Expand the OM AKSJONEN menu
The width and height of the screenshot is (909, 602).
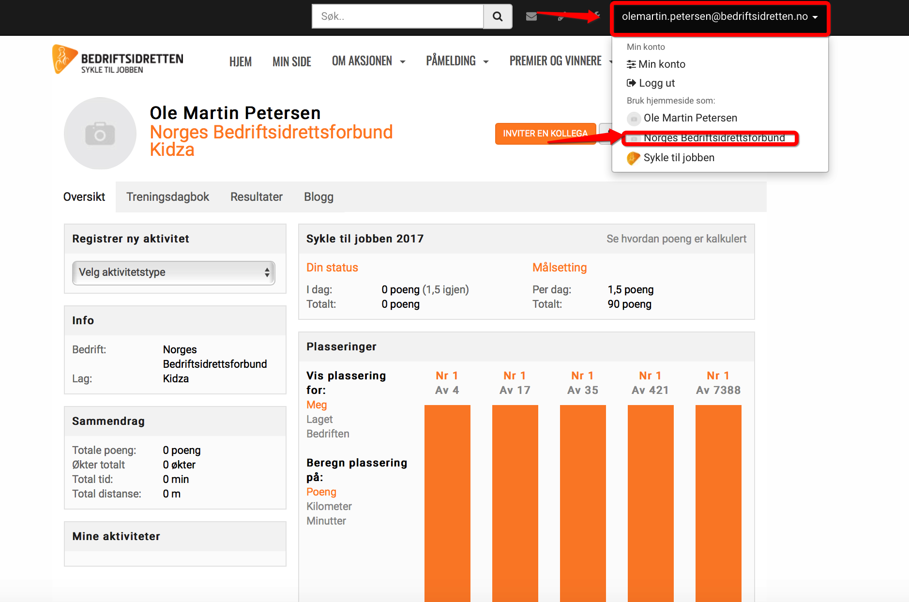(368, 61)
